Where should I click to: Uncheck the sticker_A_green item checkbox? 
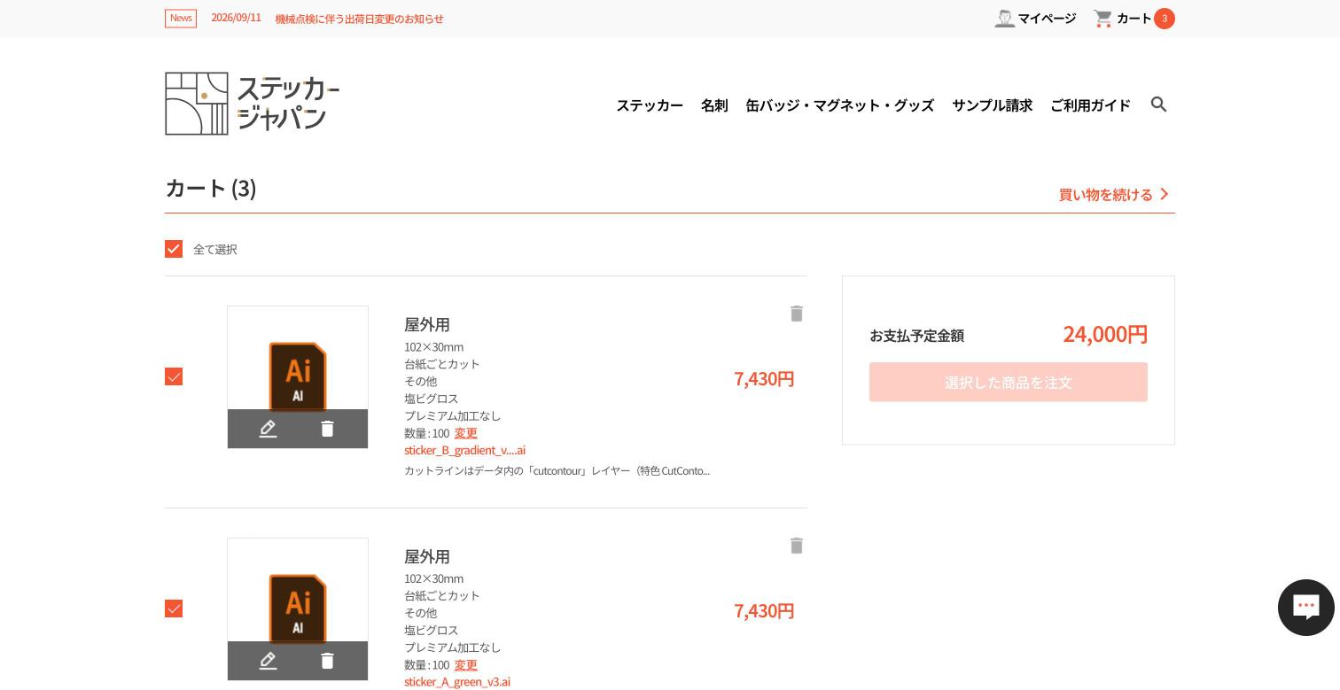[x=174, y=609]
